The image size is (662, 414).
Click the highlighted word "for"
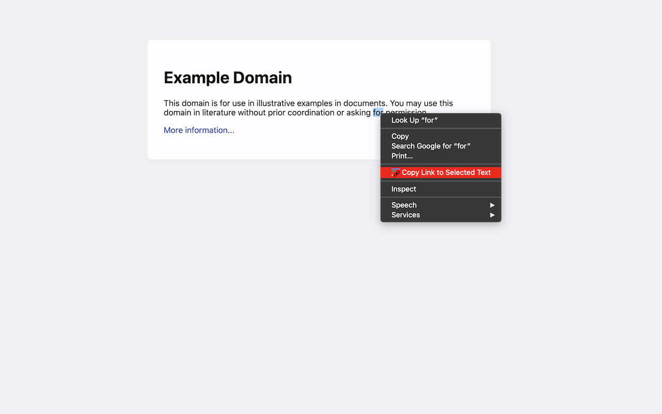(378, 112)
